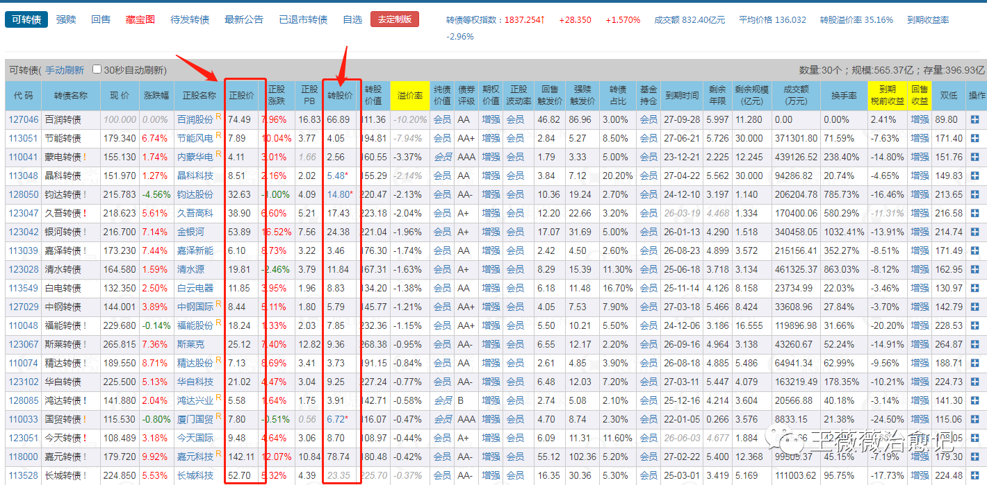Screen dimensions: 987x485
Task: Open the 藏宝图 tab
Action: [x=140, y=19]
